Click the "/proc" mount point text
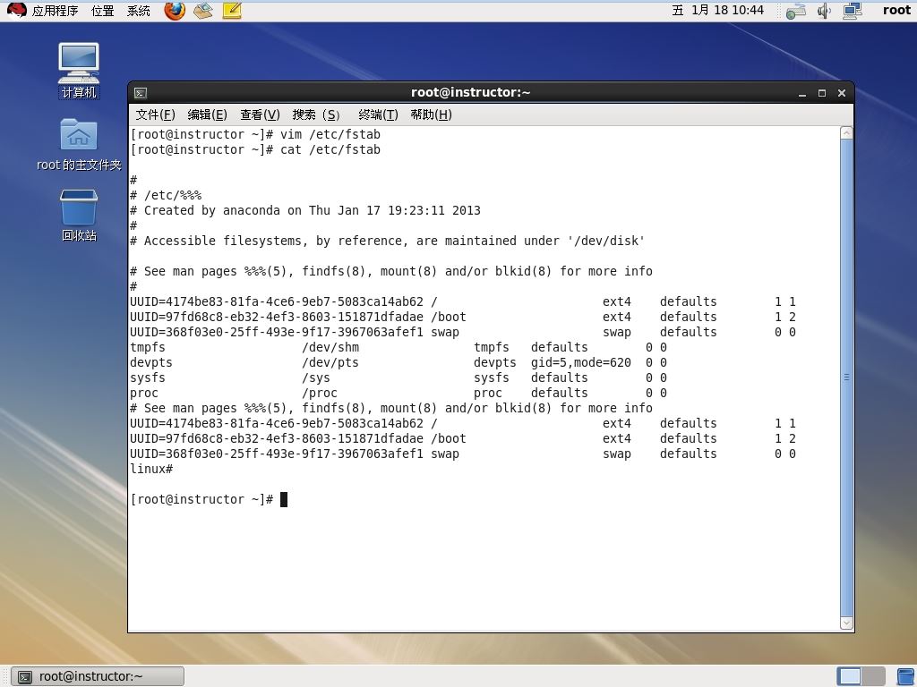Viewport: 917px width, 687px height. point(320,393)
